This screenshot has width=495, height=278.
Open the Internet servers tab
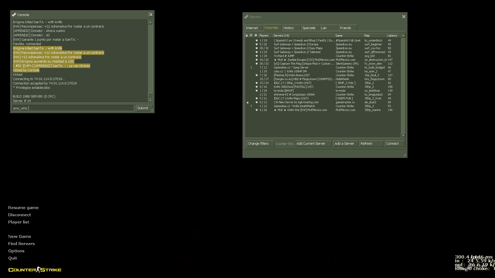(254, 28)
